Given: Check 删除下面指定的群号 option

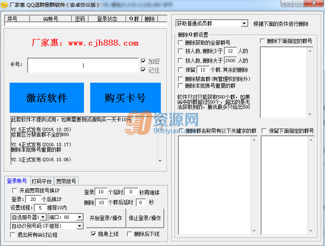Looking at the screenshot, I should click(x=262, y=41).
